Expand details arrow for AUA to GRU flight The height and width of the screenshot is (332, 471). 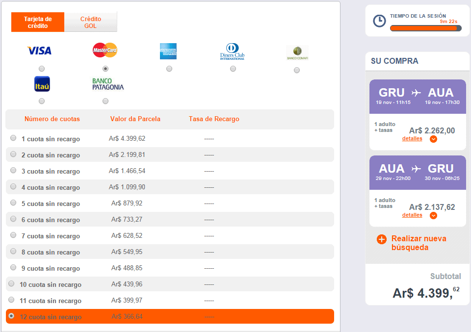click(x=433, y=215)
